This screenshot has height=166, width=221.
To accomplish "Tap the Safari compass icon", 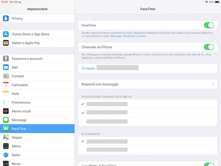I will tap(6, 155).
